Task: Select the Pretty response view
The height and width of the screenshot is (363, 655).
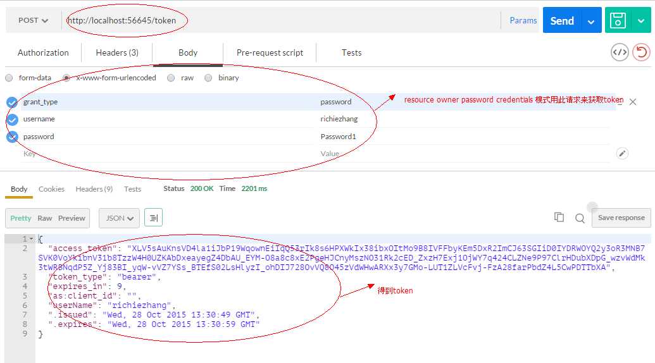Action: [x=21, y=218]
